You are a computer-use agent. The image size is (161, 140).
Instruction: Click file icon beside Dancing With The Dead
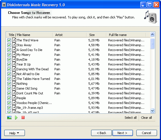14,69
